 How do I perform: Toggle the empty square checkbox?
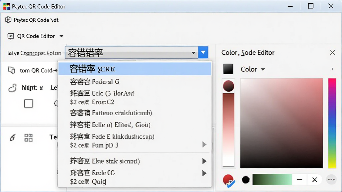[29, 104]
